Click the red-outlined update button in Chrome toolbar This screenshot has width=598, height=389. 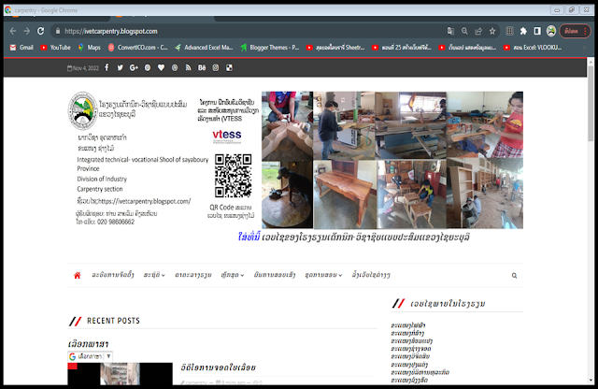(x=575, y=31)
